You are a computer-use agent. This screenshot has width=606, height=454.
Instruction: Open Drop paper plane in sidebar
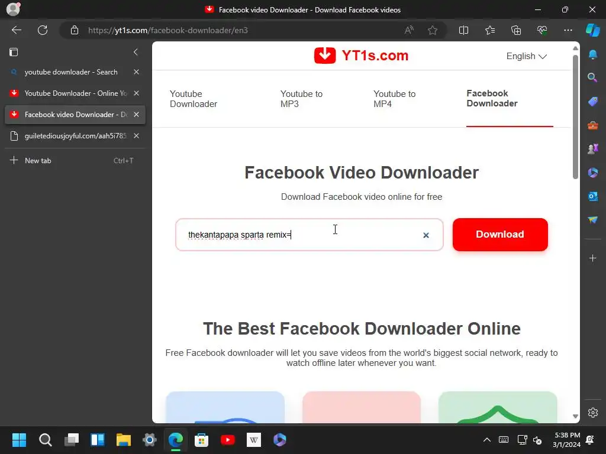click(593, 220)
